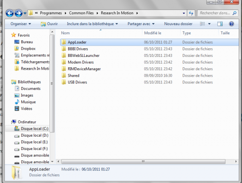This screenshot has height=183, width=242.
Task: Create a Nouveau dossier
Action: point(178,24)
